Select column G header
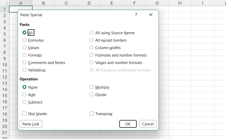 pos(157,3)
